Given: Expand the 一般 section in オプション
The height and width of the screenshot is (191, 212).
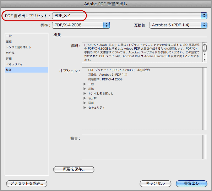Looking at the screenshot, I should click(x=85, y=84).
